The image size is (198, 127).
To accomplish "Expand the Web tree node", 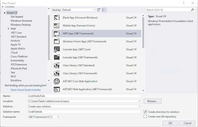I will pyautogui.click(x=8, y=29).
